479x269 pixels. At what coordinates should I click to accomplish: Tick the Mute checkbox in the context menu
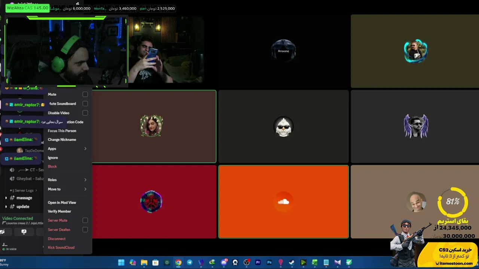85,95
